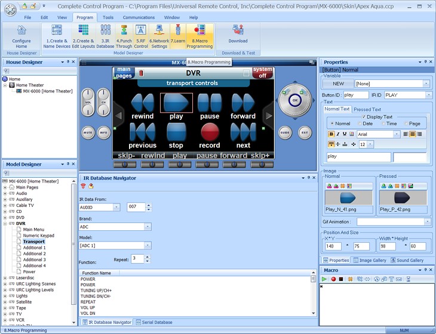This screenshot has width=436, height=334.
Task: Open the Arial font dropdown
Action: coord(397,134)
